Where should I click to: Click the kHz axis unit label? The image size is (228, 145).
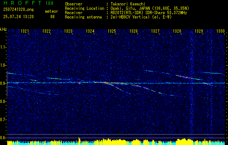(3, 29)
